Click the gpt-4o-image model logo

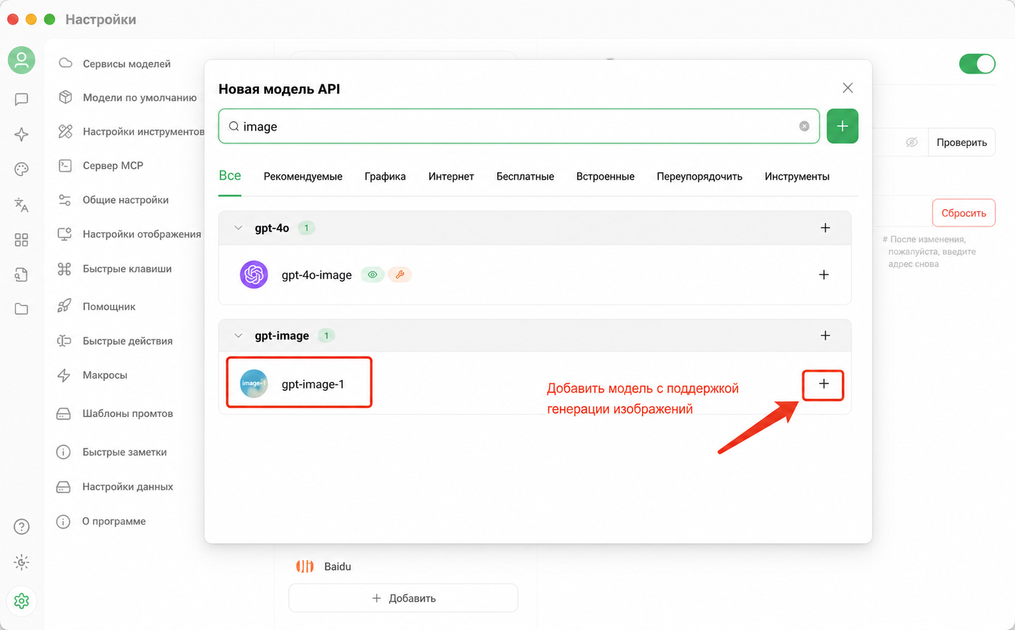point(254,275)
